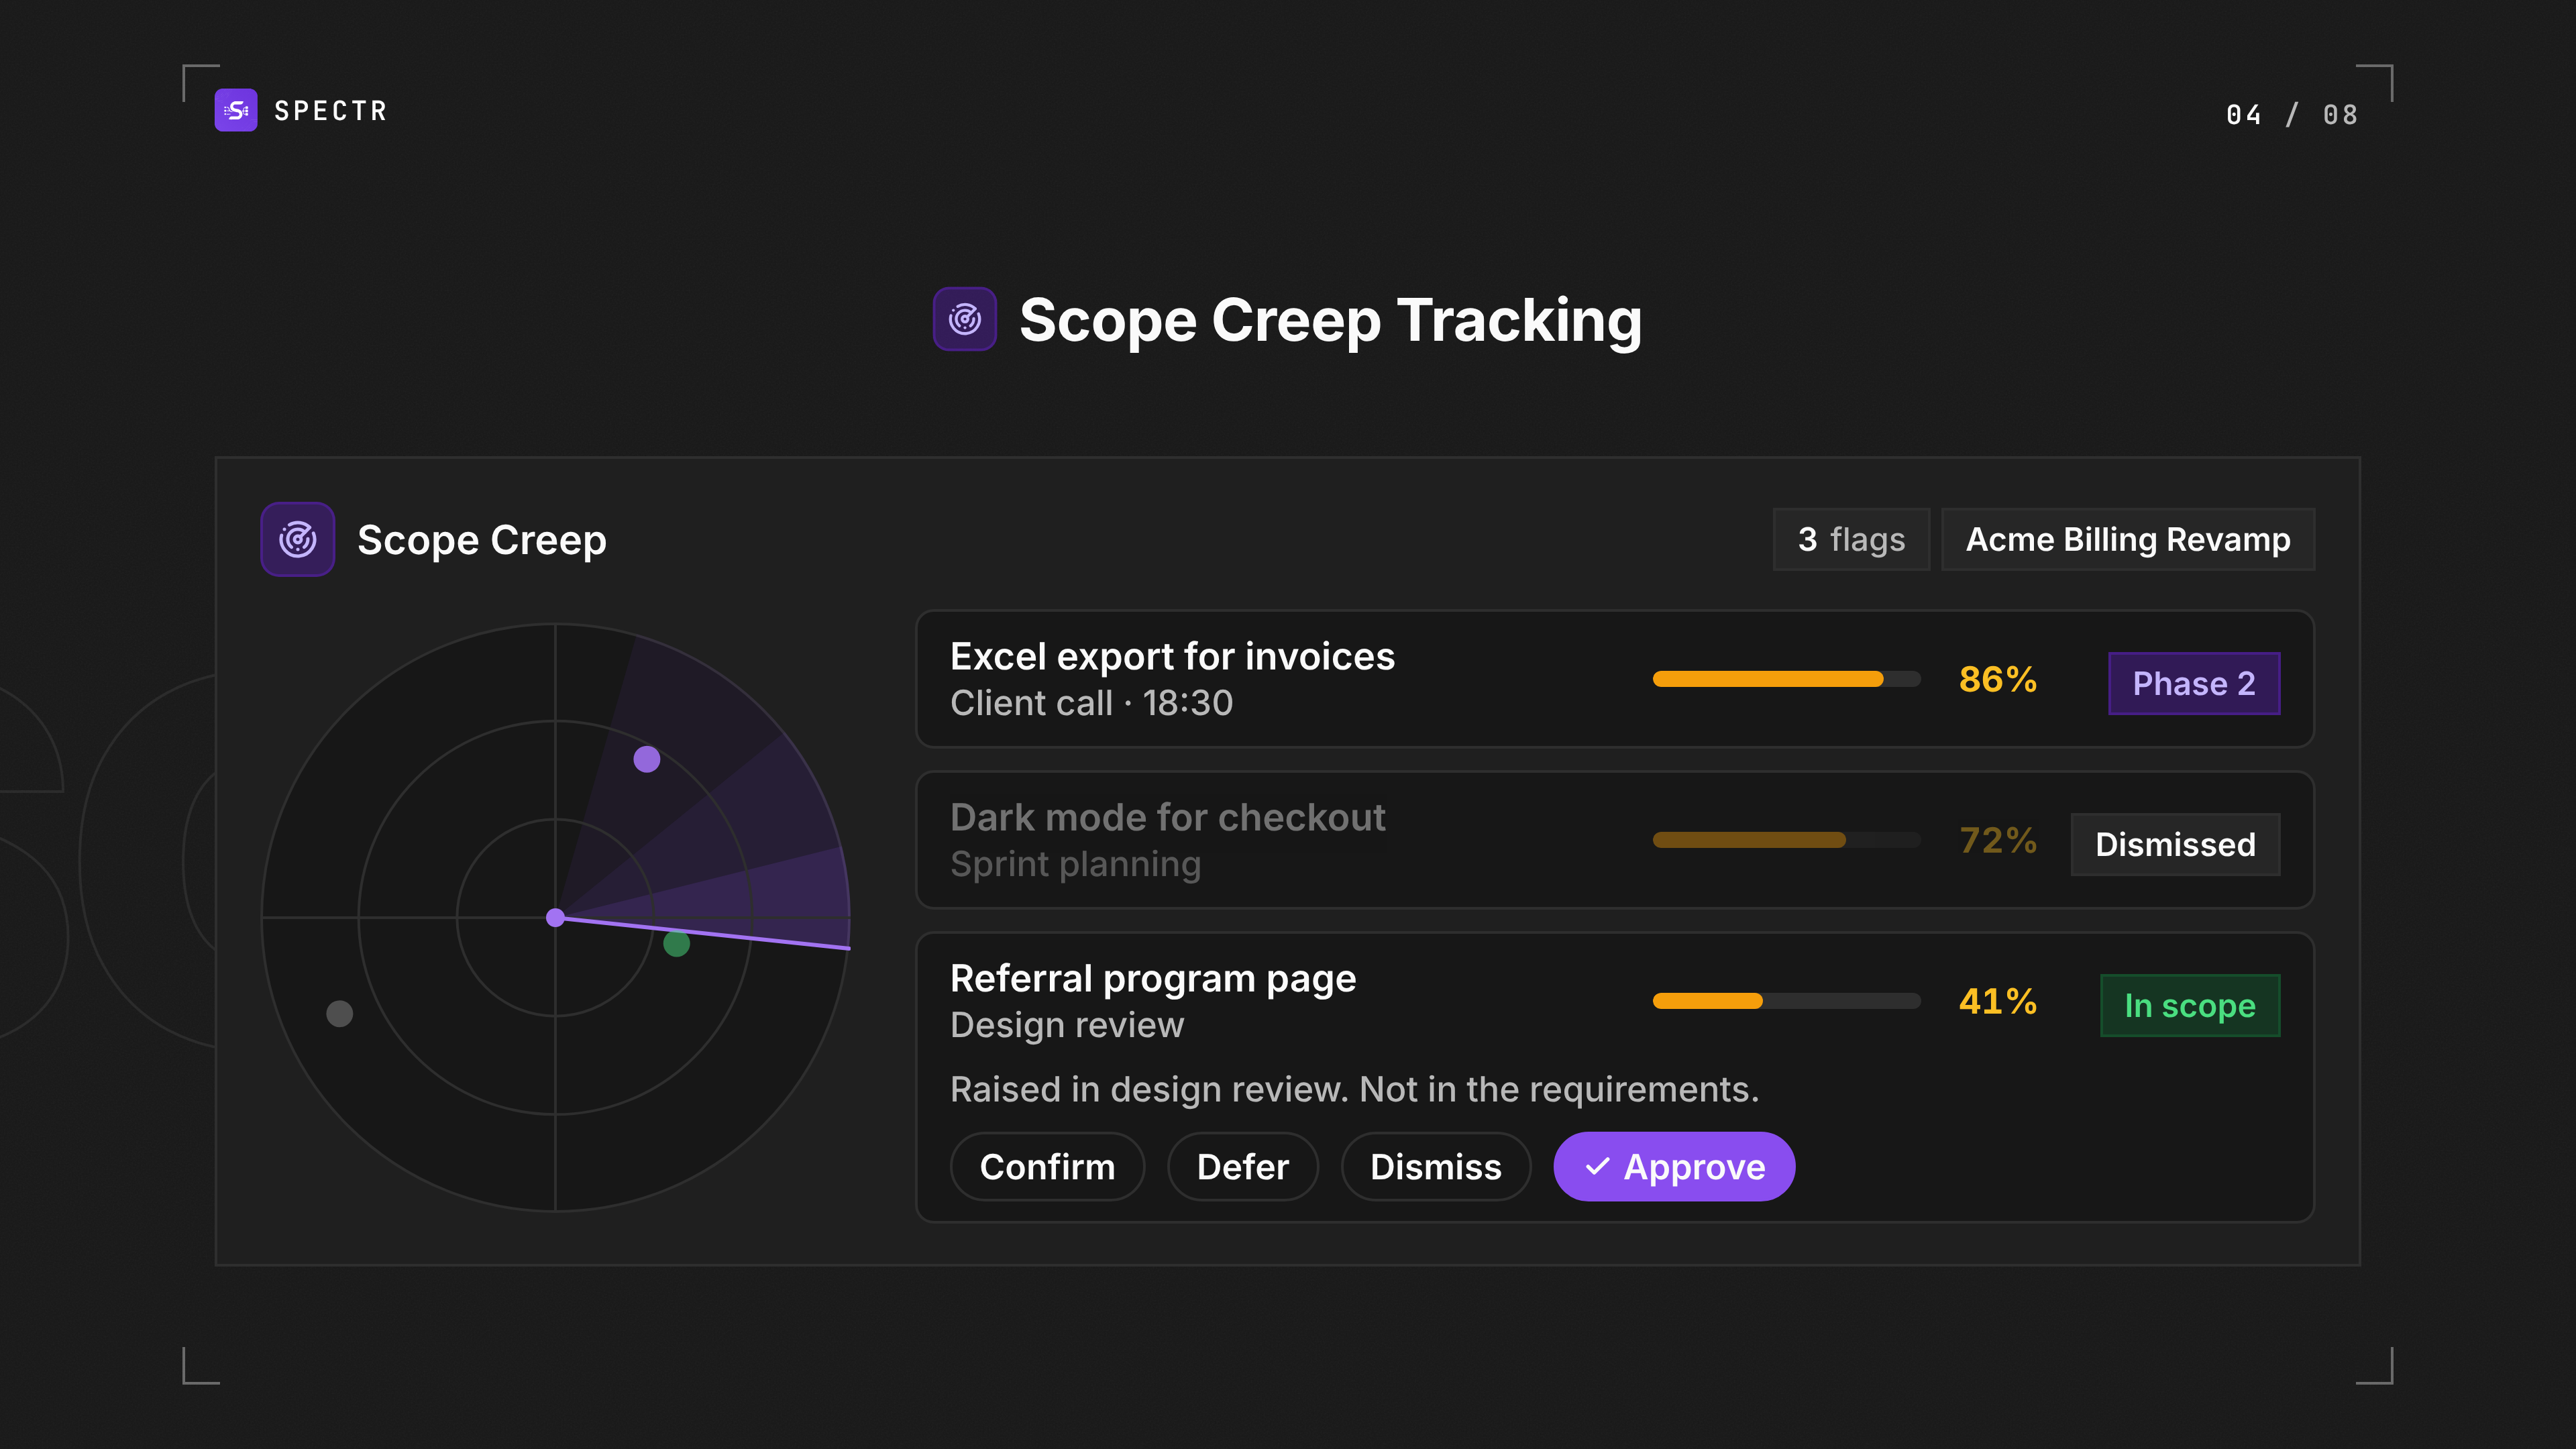Open the Acme Billing Revamp project chip
The height and width of the screenshot is (1449, 2576).
(x=2128, y=539)
